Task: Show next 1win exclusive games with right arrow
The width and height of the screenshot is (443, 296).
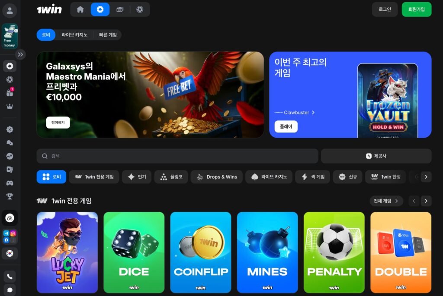Action: coord(426,201)
